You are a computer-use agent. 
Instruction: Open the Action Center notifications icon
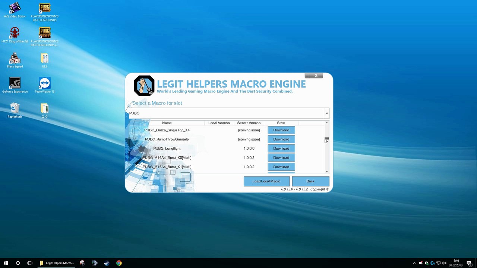(x=469, y=263)
